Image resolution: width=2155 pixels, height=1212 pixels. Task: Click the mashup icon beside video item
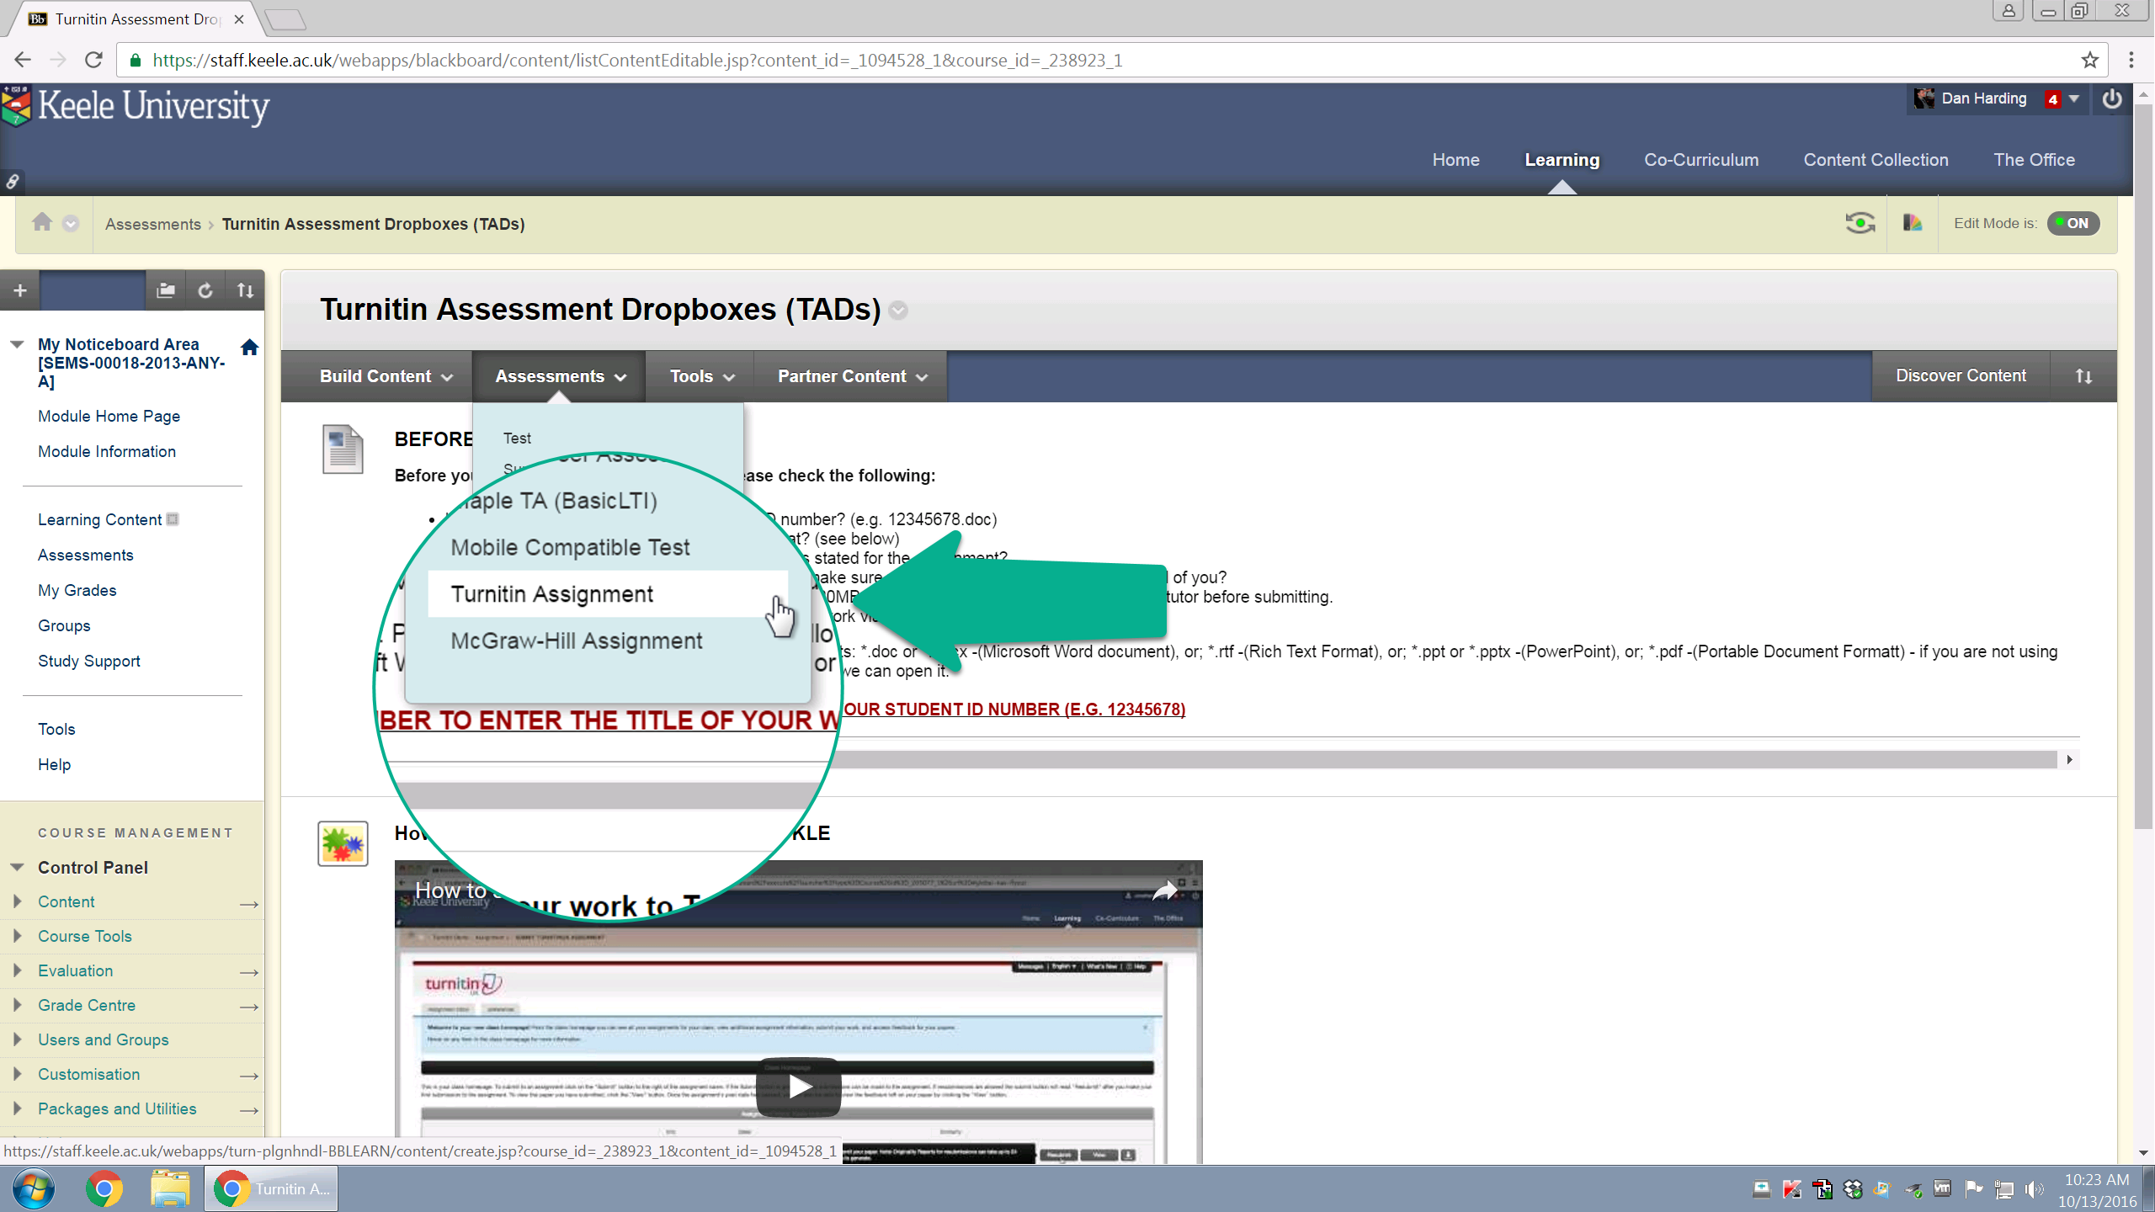point(343,843)
